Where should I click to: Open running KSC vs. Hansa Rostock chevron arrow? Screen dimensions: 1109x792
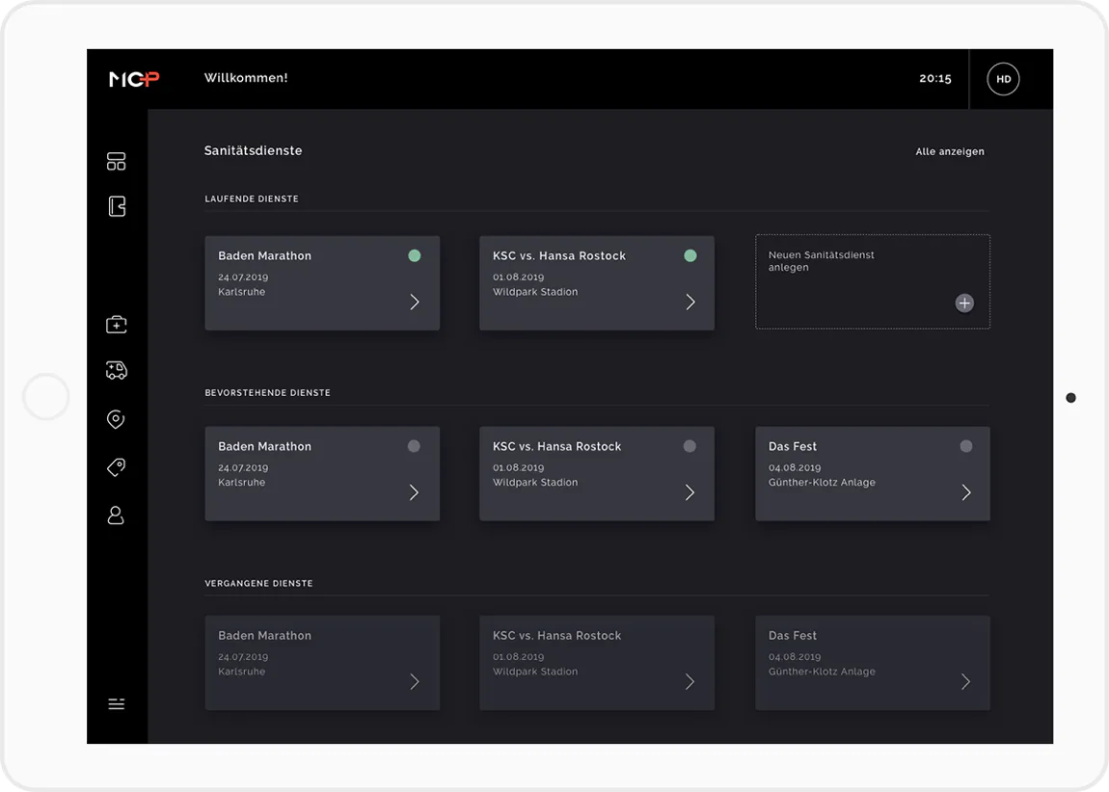pos(690,303)
